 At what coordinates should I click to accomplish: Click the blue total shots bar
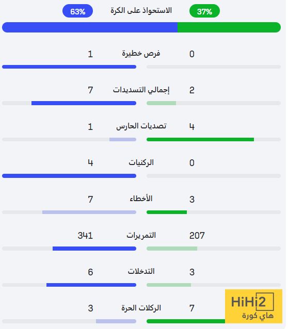pyautogui.click(x=85, y=104)
